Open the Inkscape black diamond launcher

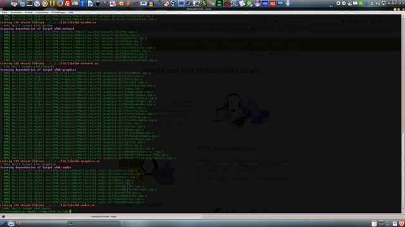coord(97,4)
